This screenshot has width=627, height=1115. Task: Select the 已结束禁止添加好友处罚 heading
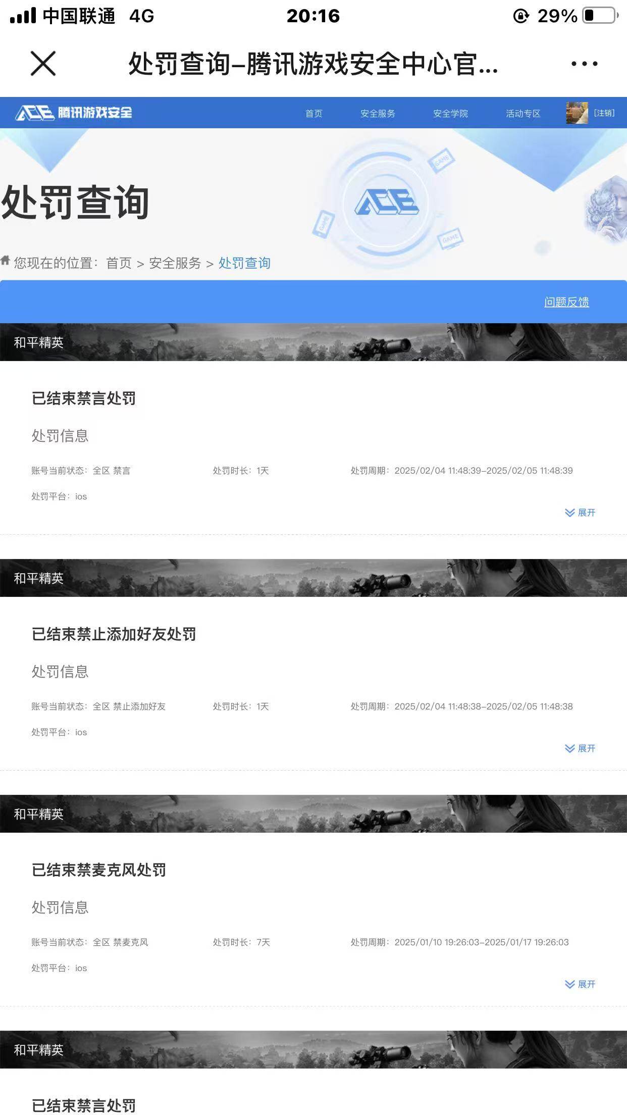[x=114, y=634]
